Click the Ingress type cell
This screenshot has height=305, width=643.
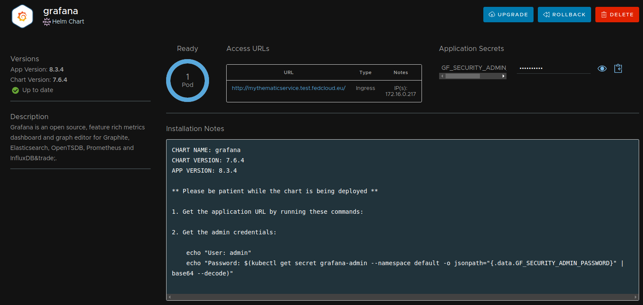point(365,88)
